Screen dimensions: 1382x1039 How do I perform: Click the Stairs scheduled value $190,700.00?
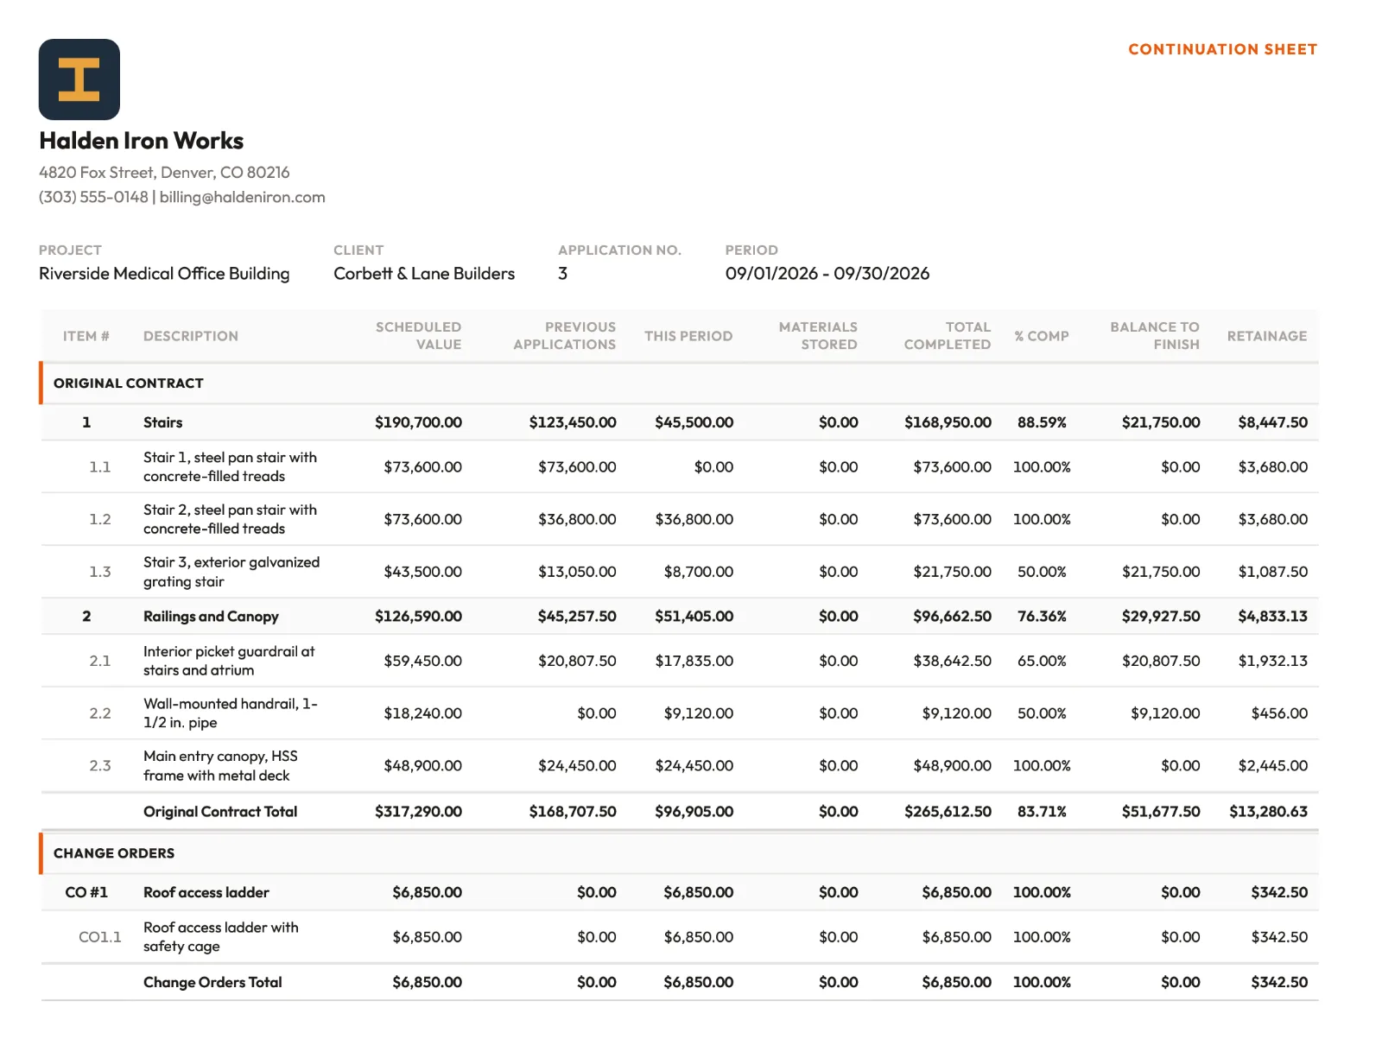pos(418,422)
